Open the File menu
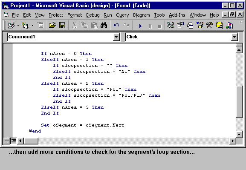Viewport: 246px width, 170px height. [x=15, y=15]
